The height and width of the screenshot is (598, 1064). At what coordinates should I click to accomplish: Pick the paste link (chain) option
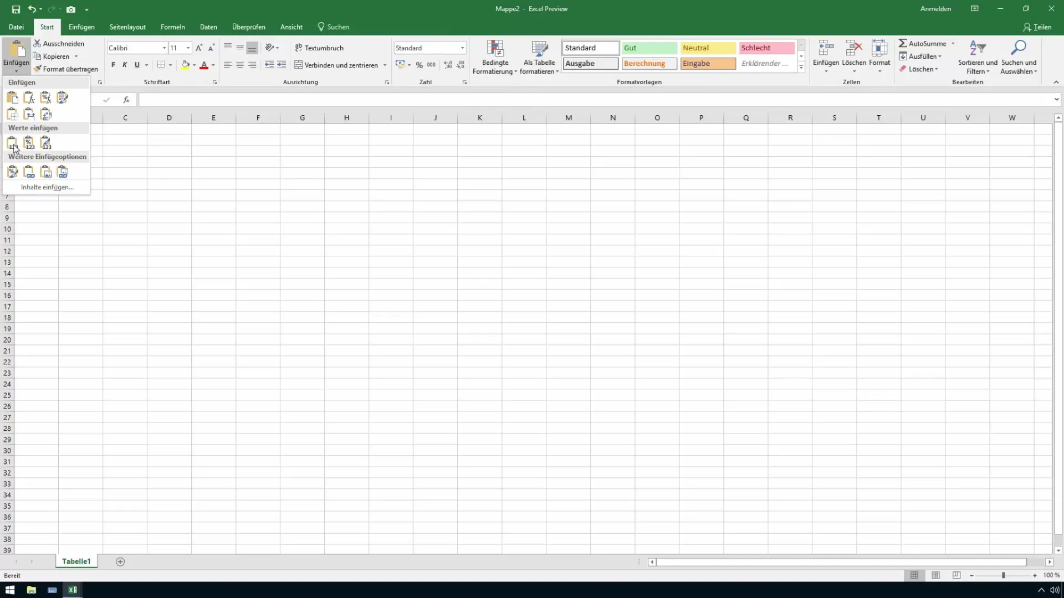[29, 172]
